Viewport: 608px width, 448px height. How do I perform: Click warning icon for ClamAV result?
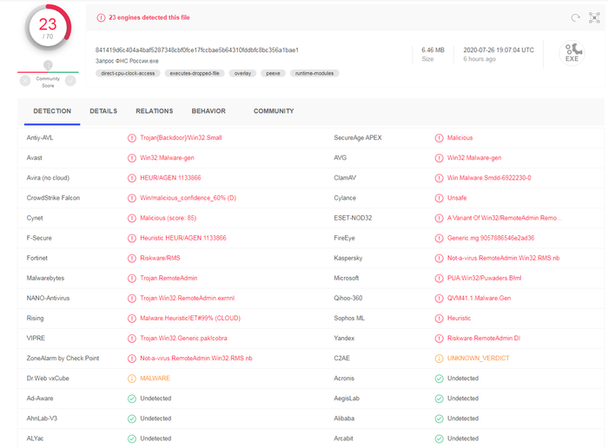pos(439,178)
